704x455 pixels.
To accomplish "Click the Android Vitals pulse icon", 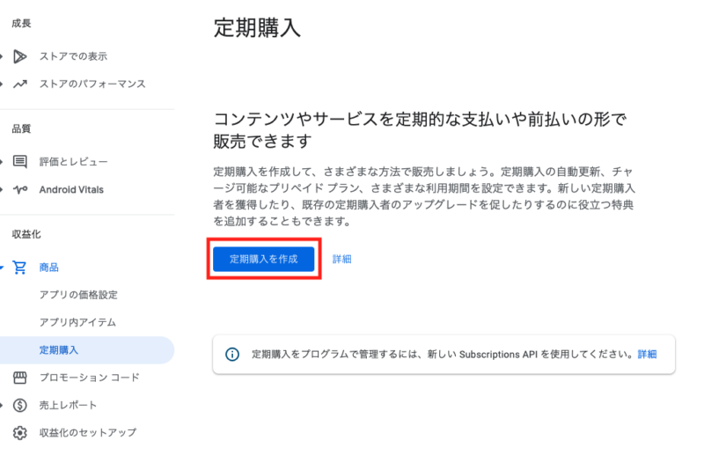I will [x=20, y=189].
